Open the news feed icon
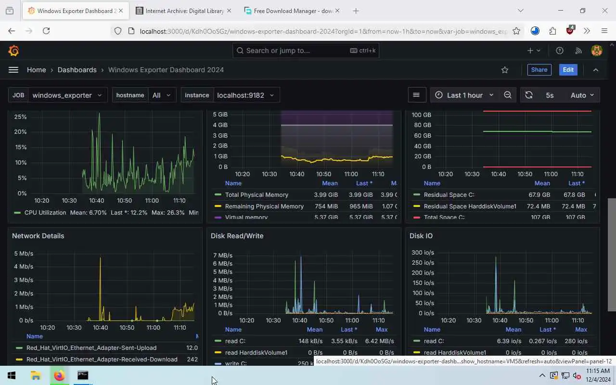The width and height of the screenshot is (616, 385). pyautogui.click(x=578, y=51)
